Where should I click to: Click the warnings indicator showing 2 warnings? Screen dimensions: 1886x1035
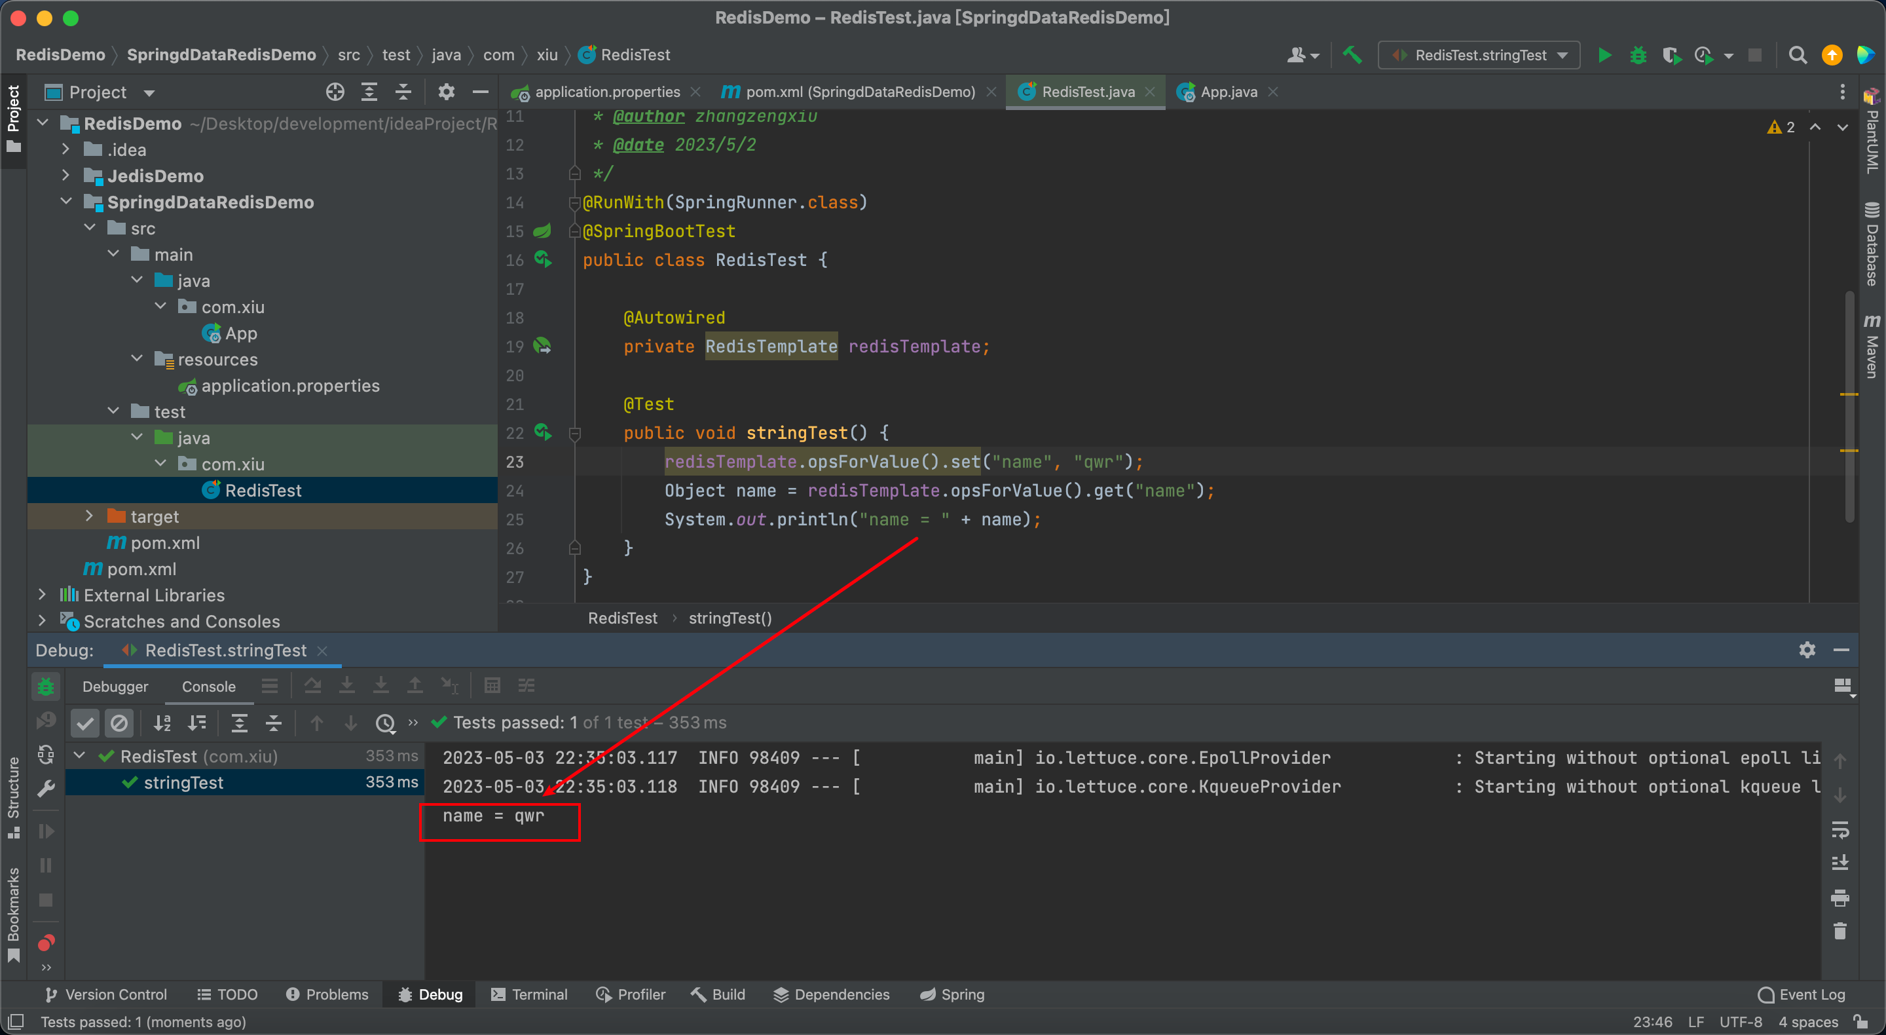point(1781,126)
